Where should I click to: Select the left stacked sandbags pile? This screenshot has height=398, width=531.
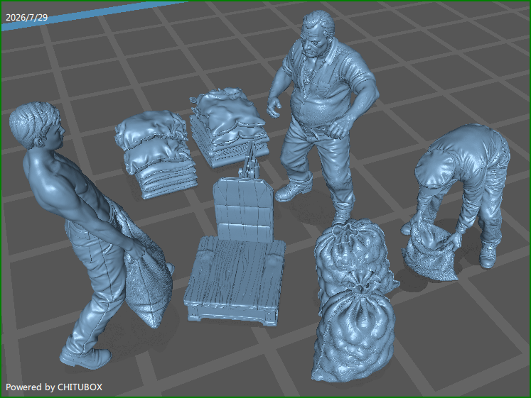[x=156, y=154]
